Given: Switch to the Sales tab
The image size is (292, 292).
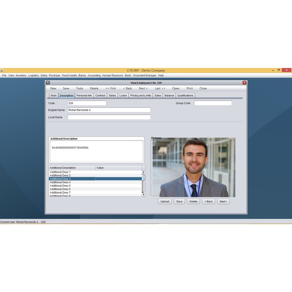Looking at the screenshot, I should click(x=158, y=96).
